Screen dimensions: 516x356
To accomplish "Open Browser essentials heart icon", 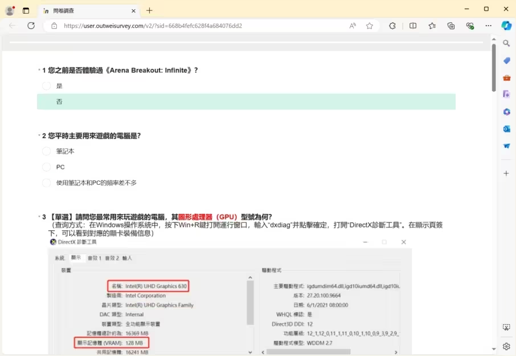I will (x=470, y=26).
